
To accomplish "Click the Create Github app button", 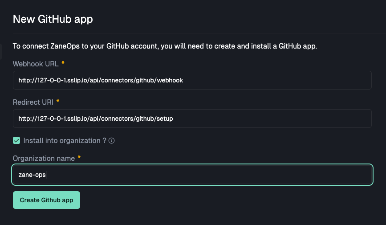I will click(47, 200).
